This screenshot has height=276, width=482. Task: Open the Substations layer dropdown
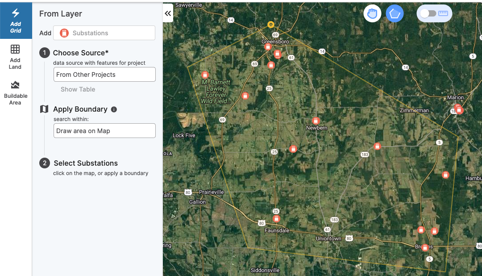[104, 33]
